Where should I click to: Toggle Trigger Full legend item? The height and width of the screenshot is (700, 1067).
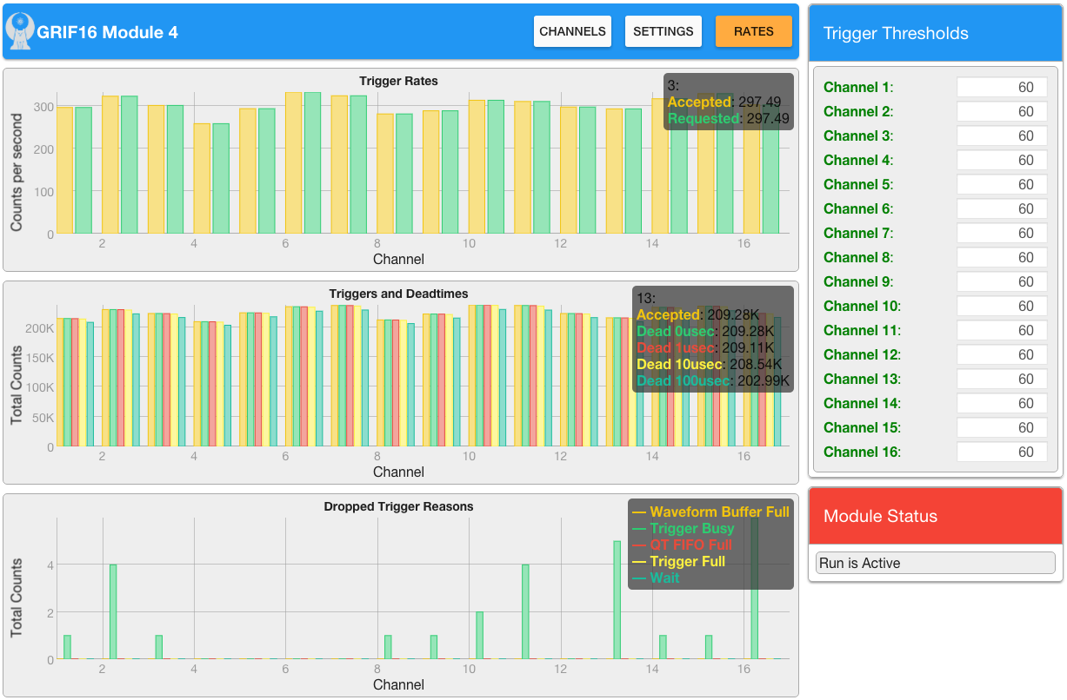687,561
